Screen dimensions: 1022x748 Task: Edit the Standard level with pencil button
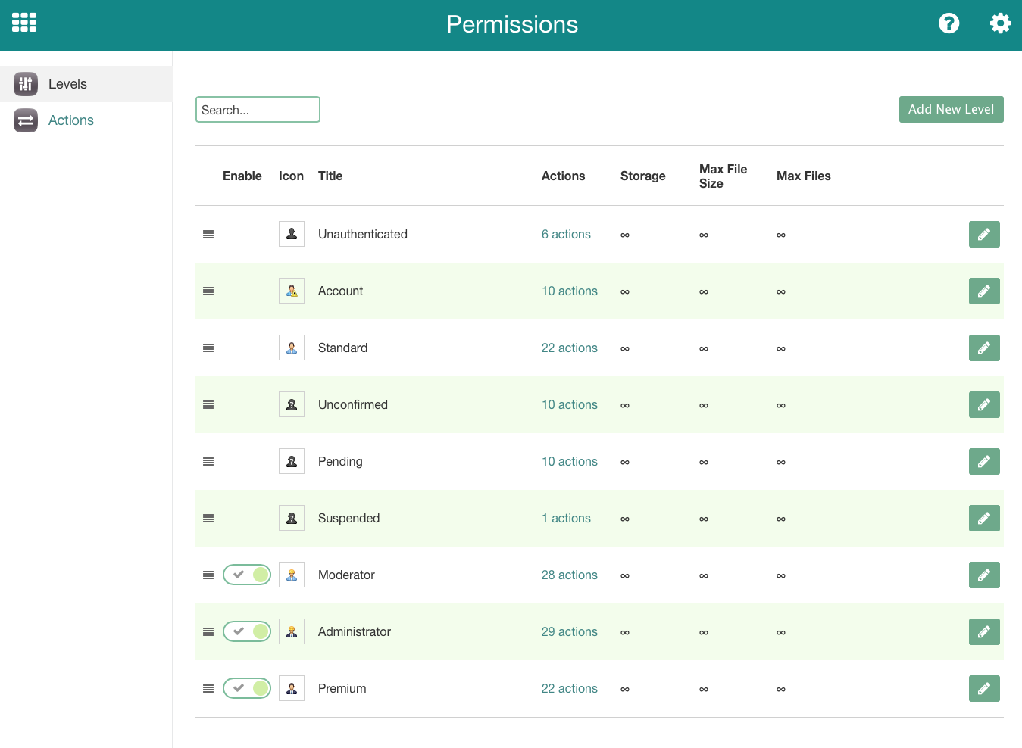click(983, 348)
